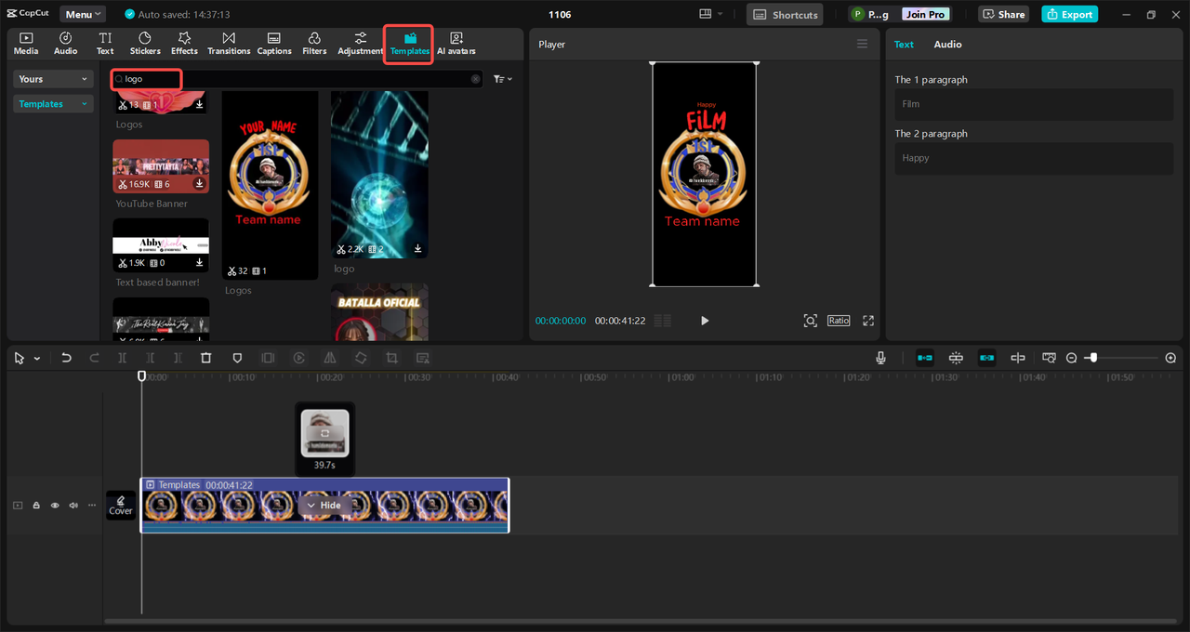The height and width of the screenshot is (632, 1190).
Task: Switch to the Audio tab in properties
Action: [947, 45]
